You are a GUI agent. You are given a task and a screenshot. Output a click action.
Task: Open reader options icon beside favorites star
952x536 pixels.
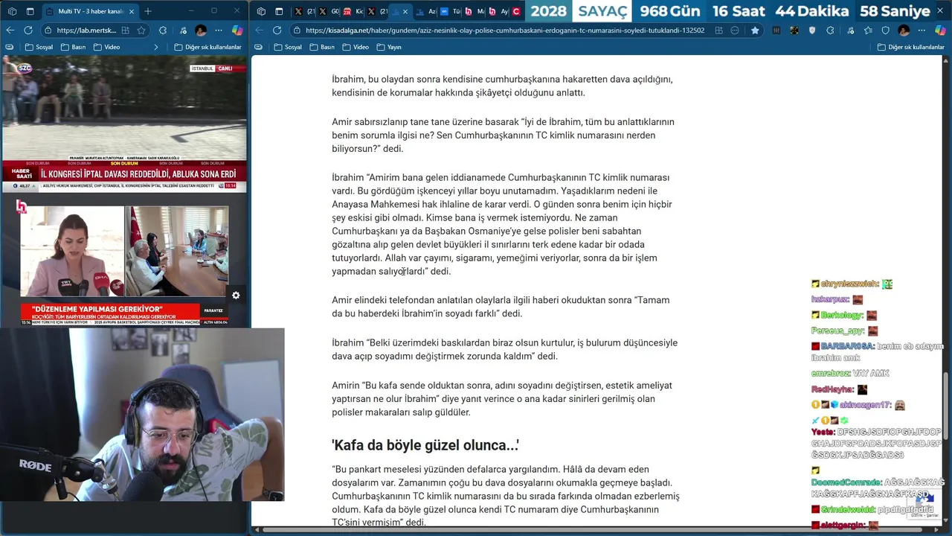(735, 31)
